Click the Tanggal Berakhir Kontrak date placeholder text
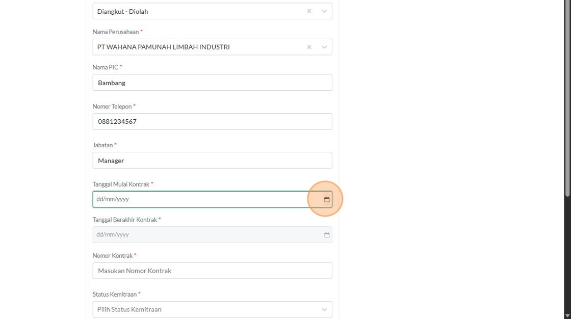Viewport: 571px width, 319px height. pos(113,235)
